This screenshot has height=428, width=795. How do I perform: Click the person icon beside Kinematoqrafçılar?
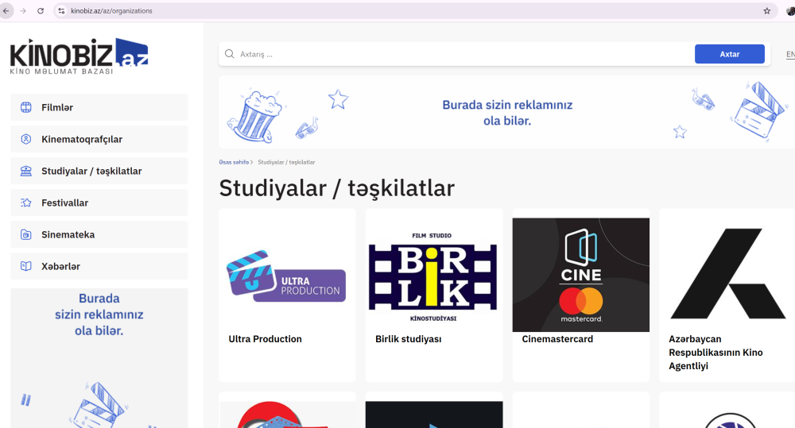point(26,139)
